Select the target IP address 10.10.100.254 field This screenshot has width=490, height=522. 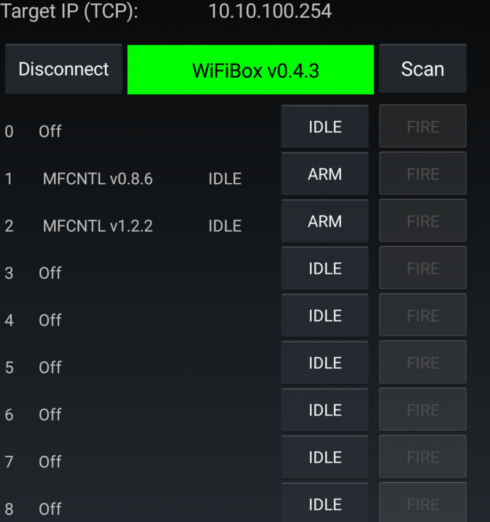pos(269,11)
